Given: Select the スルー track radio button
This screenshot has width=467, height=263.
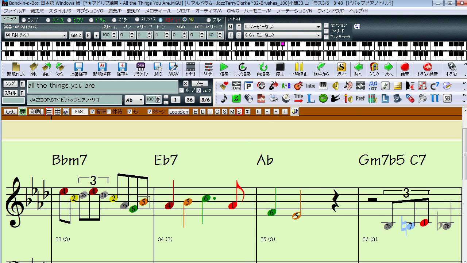Looking at the screenshot, I should [209, 20].
